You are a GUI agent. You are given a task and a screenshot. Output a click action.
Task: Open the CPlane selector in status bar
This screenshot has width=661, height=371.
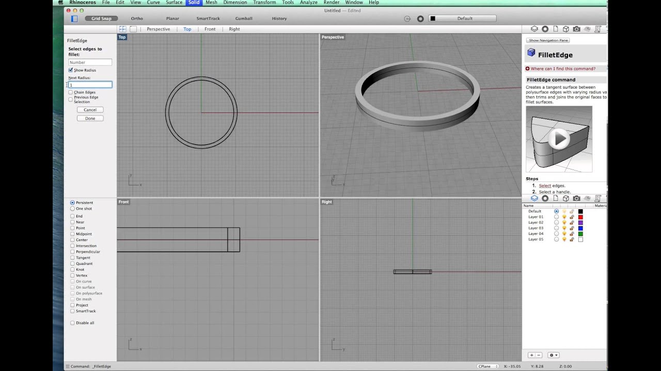point(488,366)
